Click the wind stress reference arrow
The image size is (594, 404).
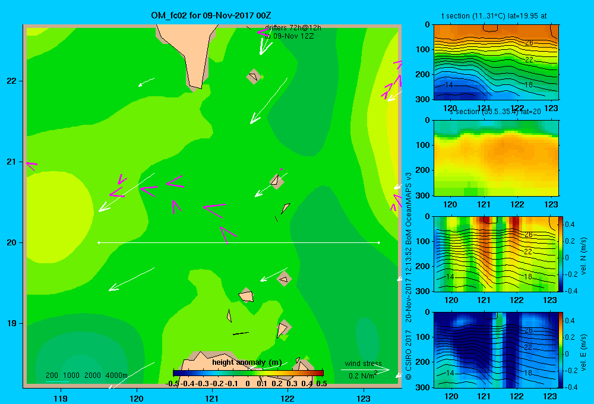tap(365, 370)
